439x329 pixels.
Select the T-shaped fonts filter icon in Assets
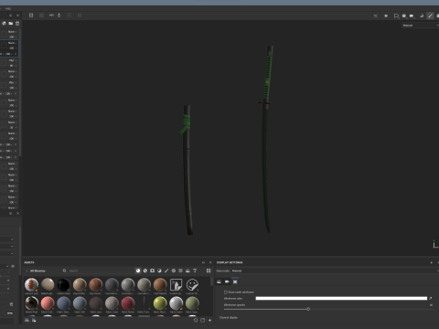click(x=195, y=271)
